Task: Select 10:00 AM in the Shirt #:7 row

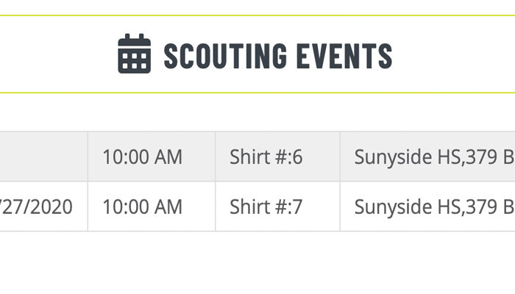Action: click(143, 207)
